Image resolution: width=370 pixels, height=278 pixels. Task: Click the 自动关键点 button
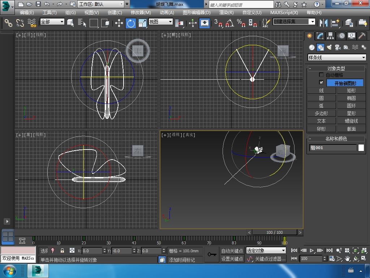232,250
